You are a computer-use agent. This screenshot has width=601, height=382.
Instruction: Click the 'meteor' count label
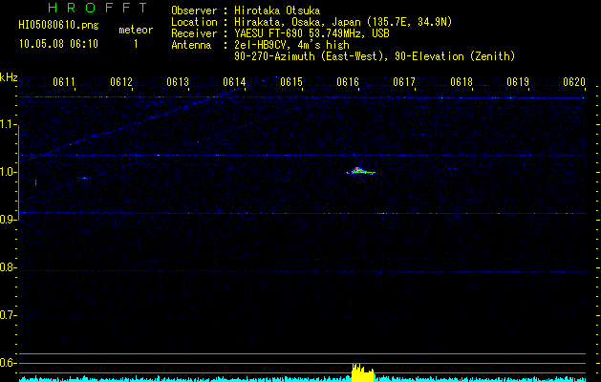136,30
